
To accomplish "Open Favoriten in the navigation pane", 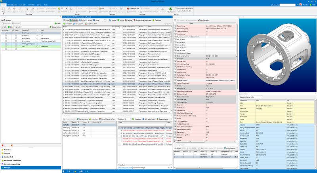I will (31, 150).
